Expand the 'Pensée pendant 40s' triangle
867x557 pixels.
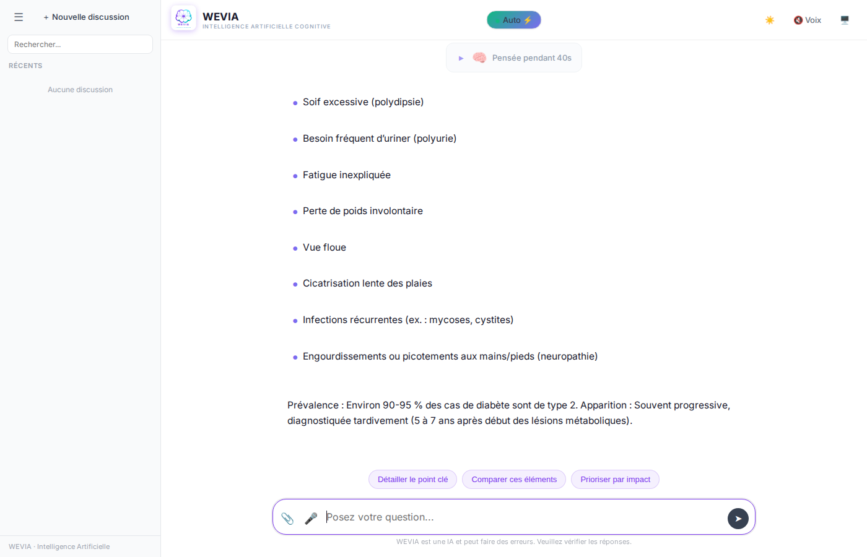pos(461,58)
